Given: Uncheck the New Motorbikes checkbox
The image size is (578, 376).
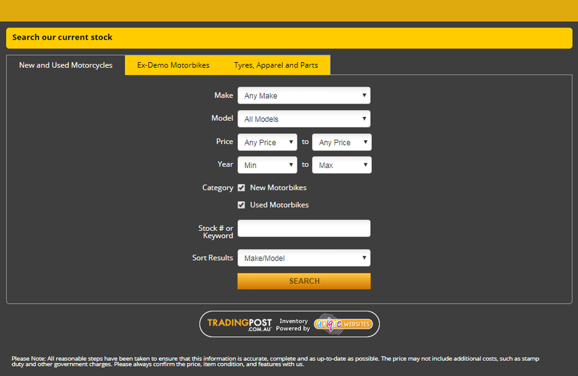Looking at the screenshot, I should 242,188.
